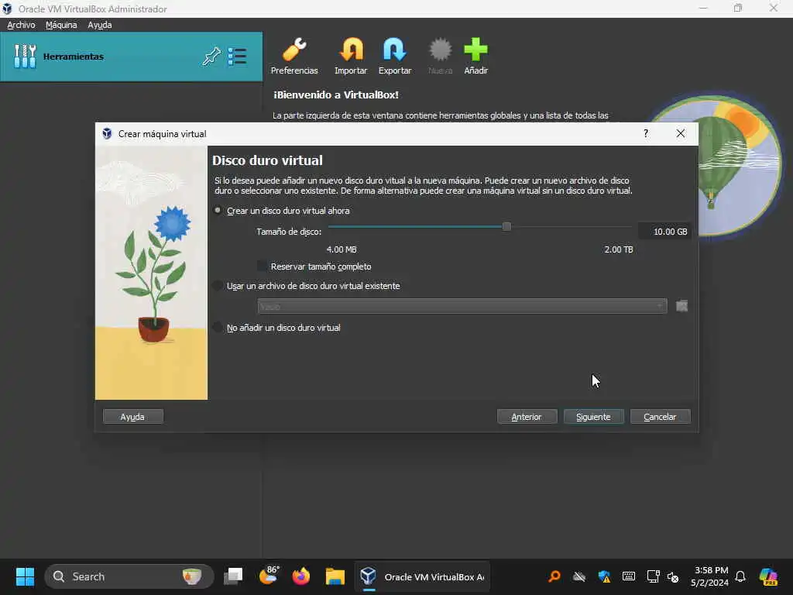Click the question mark help icon in dialog
Screen dimensions: 793x595
pyautogui.click(x=646, y=133)
